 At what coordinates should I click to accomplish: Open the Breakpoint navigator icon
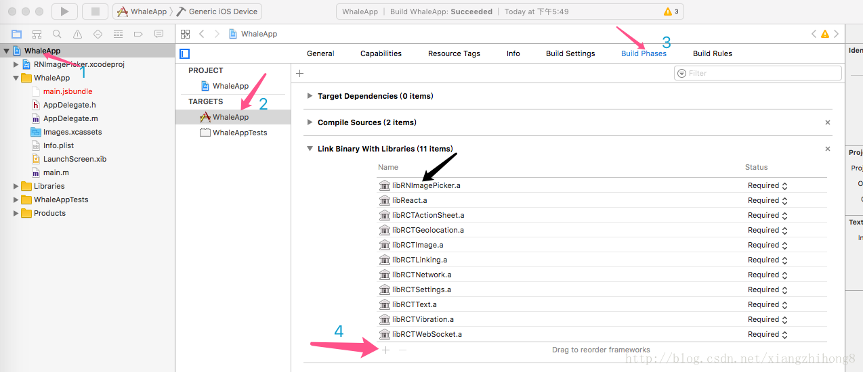138,34
